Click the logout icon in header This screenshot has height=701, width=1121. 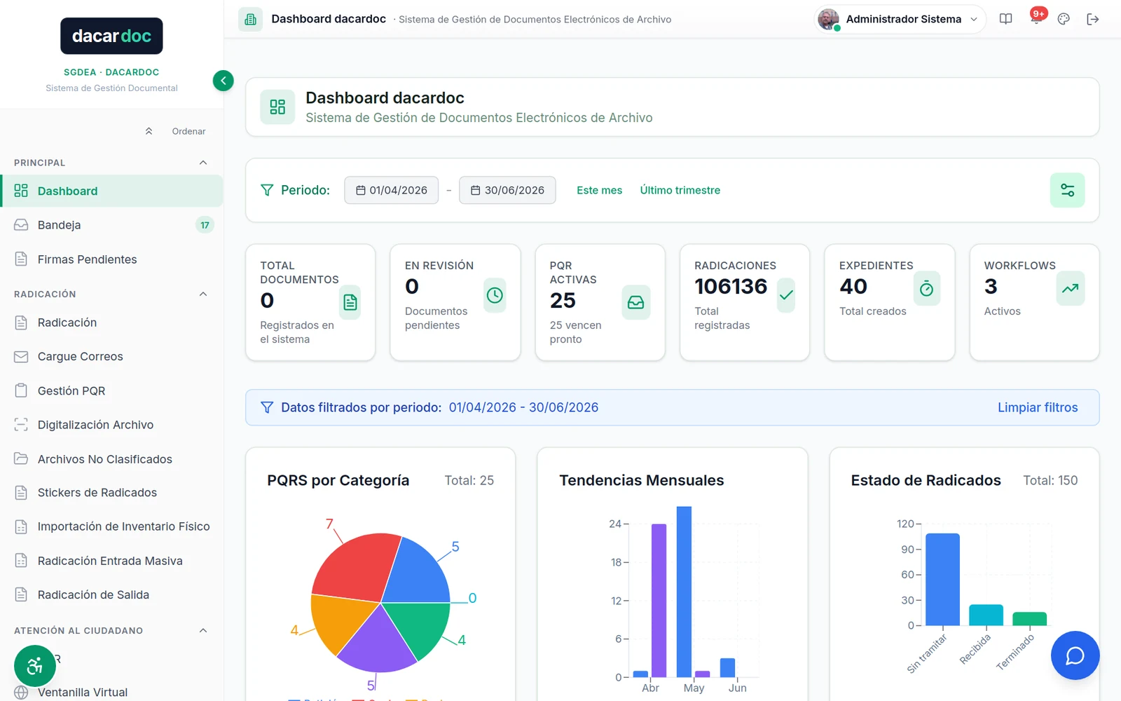[x=1092, y=19]
